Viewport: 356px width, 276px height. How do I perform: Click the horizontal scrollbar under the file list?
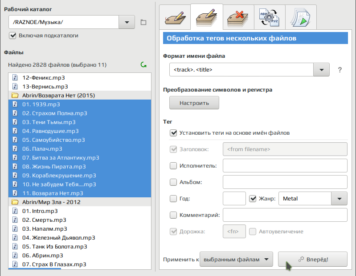(x=35, y=269)
